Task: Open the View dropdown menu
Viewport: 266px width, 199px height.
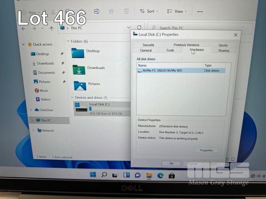Action: (177, 12)
